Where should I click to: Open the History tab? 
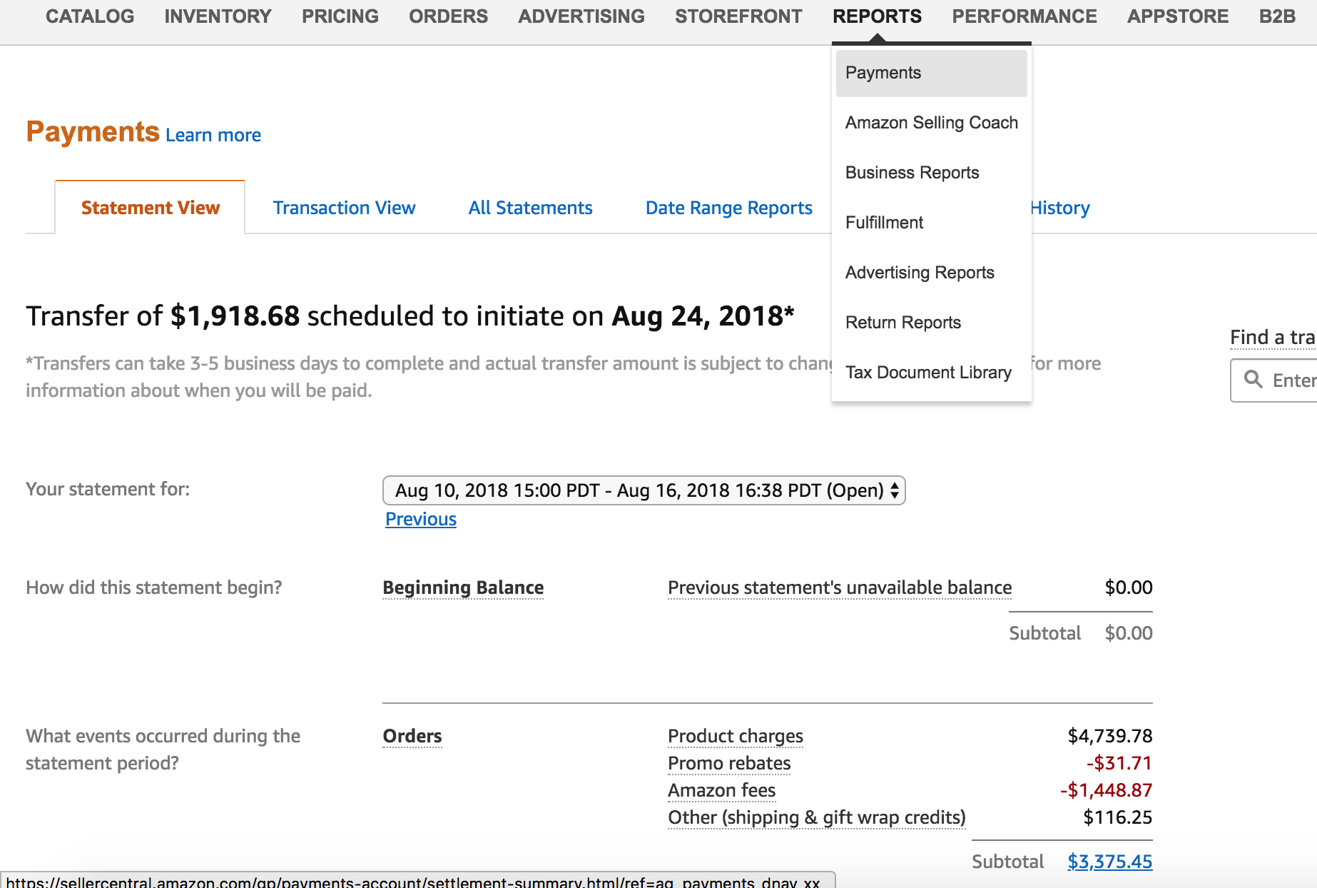[1060, 208]
